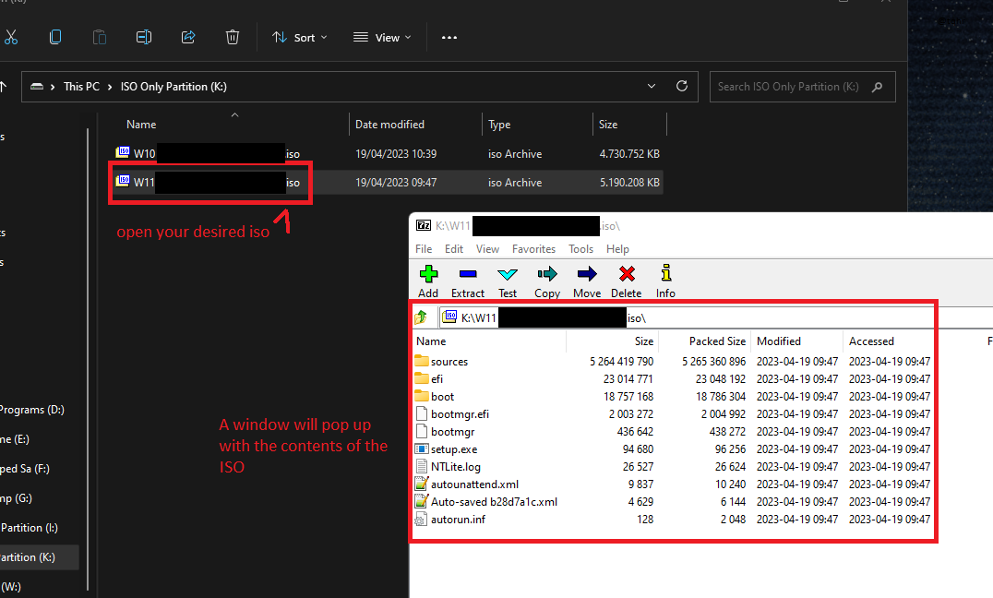Click the 7-Zip Add toolbar icon
This screenshot has height=598, width=993.
428,274
